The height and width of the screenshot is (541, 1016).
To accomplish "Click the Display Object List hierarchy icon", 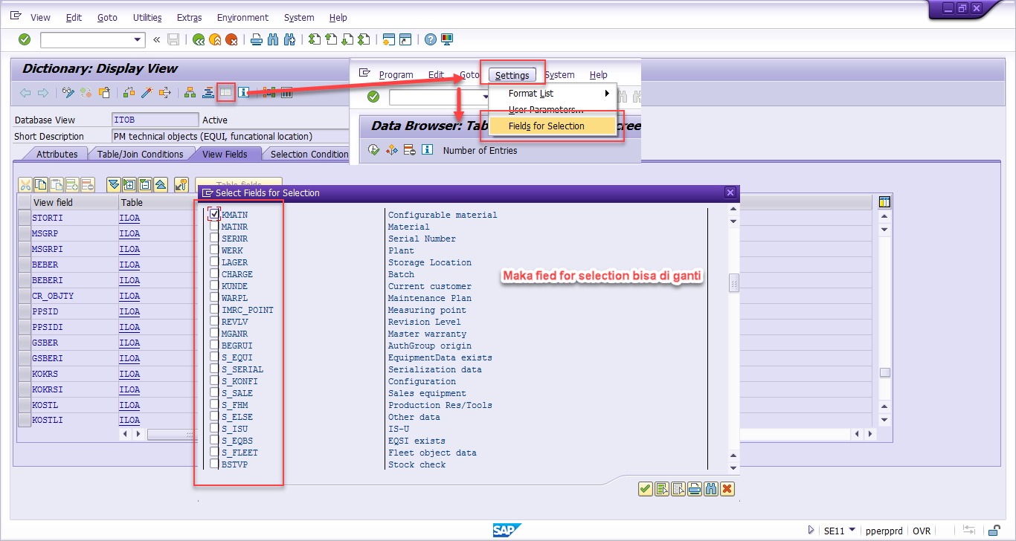I will (x=190, y=92).
